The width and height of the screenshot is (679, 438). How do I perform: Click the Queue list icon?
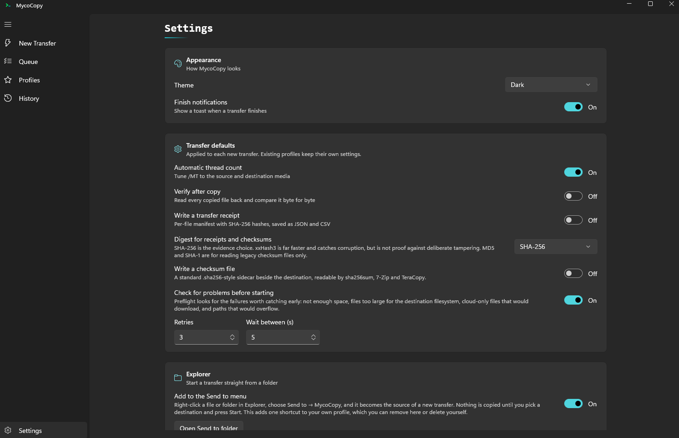pyautogui.click(x=8, y=61)
